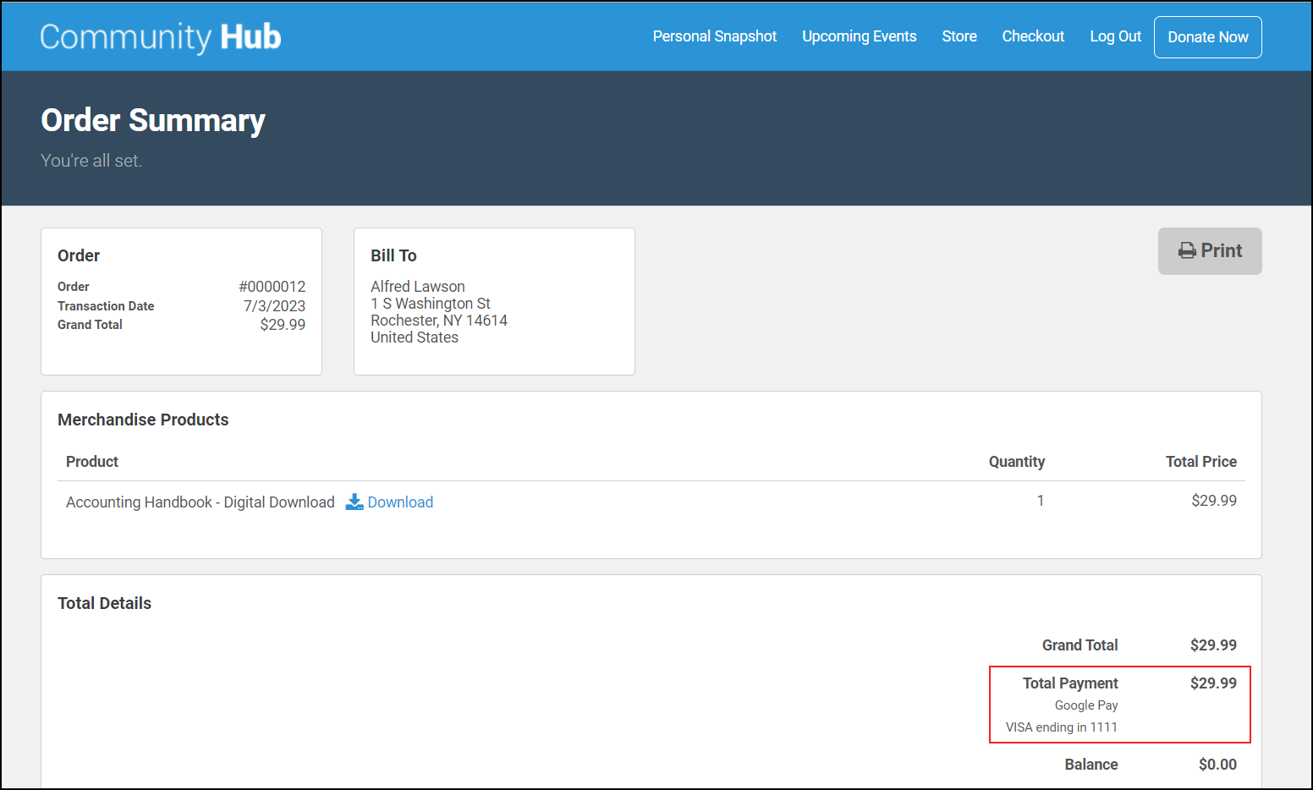Click the transaction date 7/3/2023
Screen dimensions: 1313x790
pyautogui.click(x=274, y=306)
